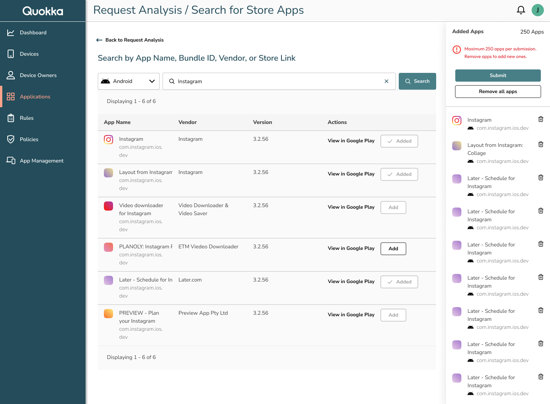550x404 pixels.
Task: Click the Vendor column header
Action: [x=188, y=122]
